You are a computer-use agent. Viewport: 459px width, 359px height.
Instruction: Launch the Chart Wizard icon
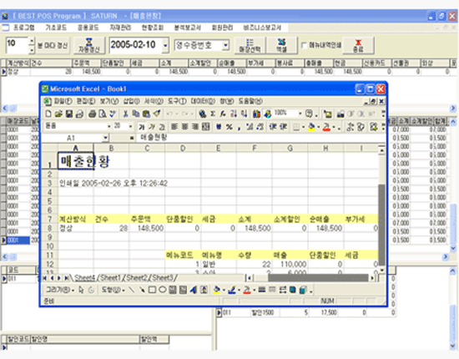(x=257, y=114)
